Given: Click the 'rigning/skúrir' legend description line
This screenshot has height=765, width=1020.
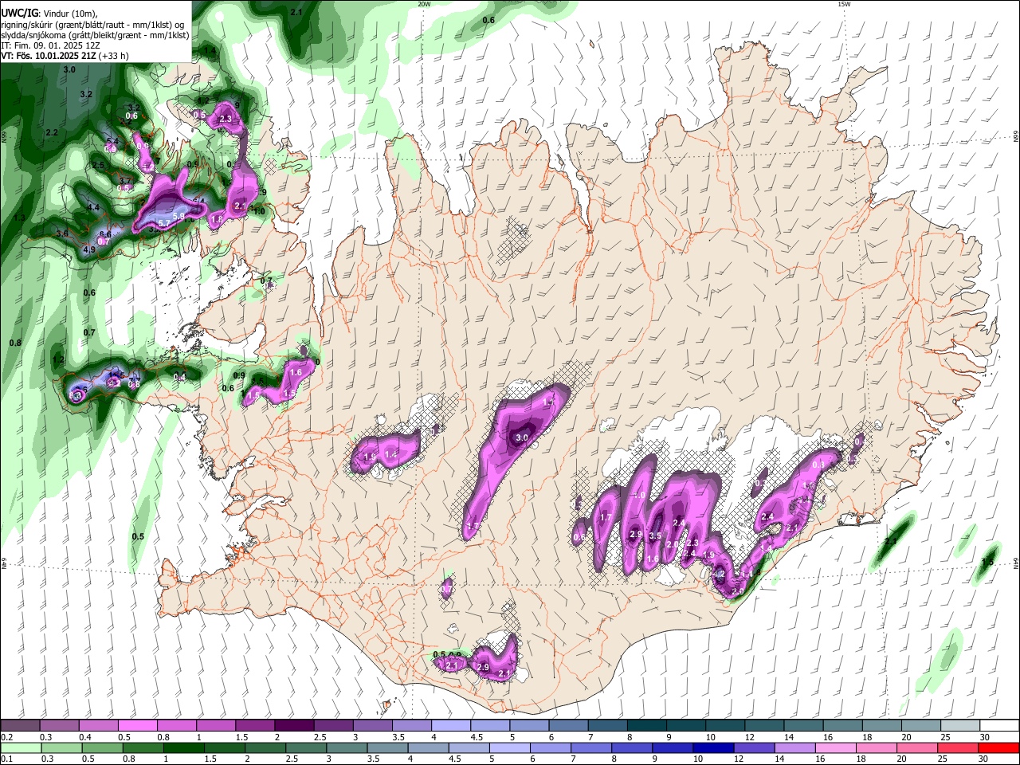Looking at the screenshot, I should [x=92, y=25].
